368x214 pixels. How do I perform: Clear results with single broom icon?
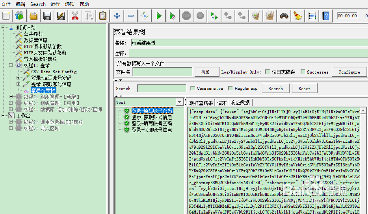(x=256, y=16)
